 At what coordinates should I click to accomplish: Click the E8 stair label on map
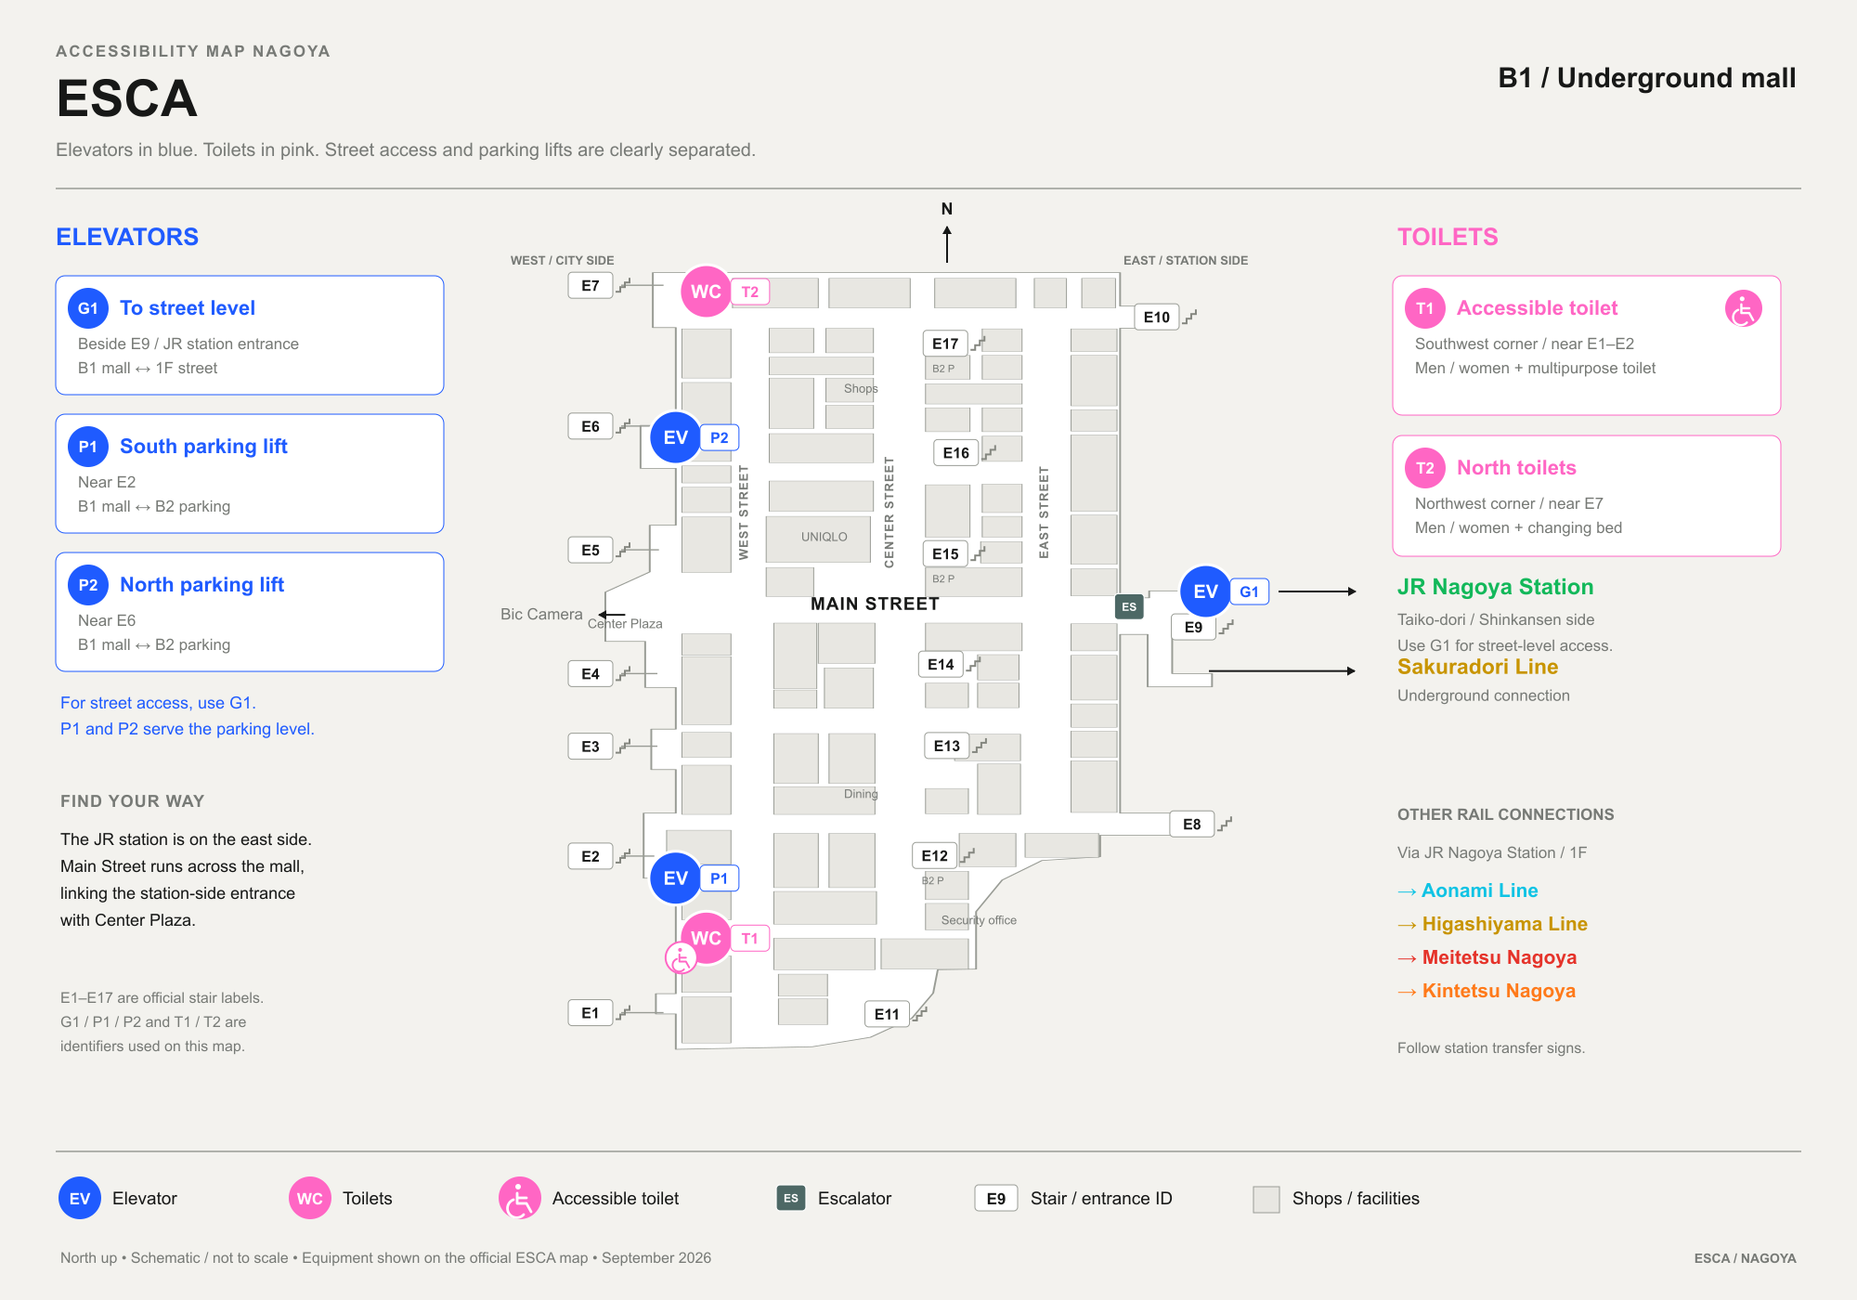[x=1192, y=825]
